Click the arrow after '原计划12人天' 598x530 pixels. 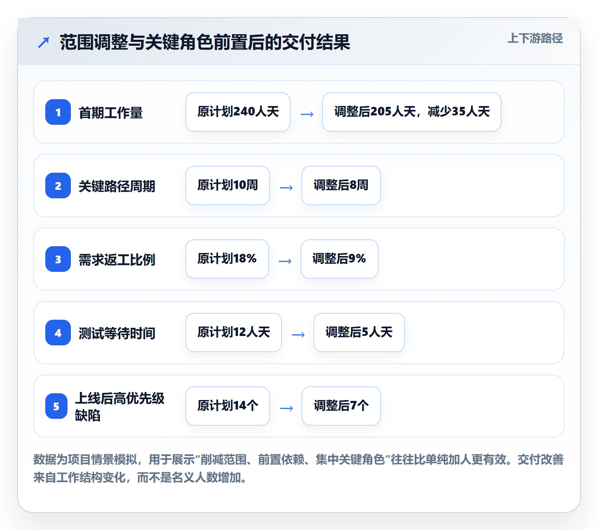(x=298, y=335)
